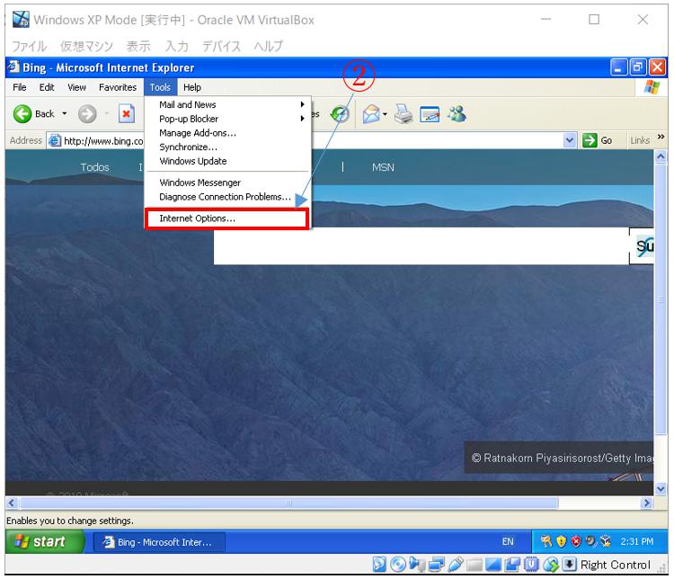Click the VirtualBox audio status icon
The width and height of the screenshot is (674, 579).
[x=416, y=565]
